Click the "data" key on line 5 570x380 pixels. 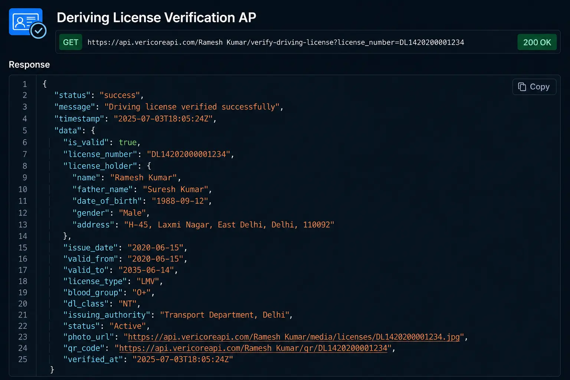point(68,131)
